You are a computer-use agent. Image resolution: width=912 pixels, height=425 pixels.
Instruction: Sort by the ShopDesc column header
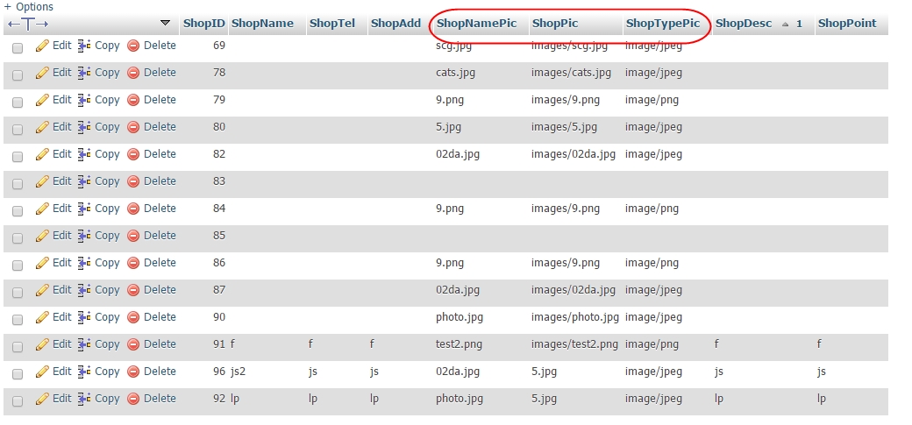[x=744, y=24]
